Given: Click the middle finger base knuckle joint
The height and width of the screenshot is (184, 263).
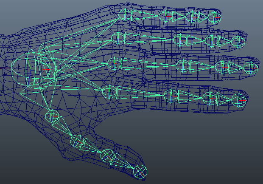Looking at the screenshot, I should [x=114, y=64].
